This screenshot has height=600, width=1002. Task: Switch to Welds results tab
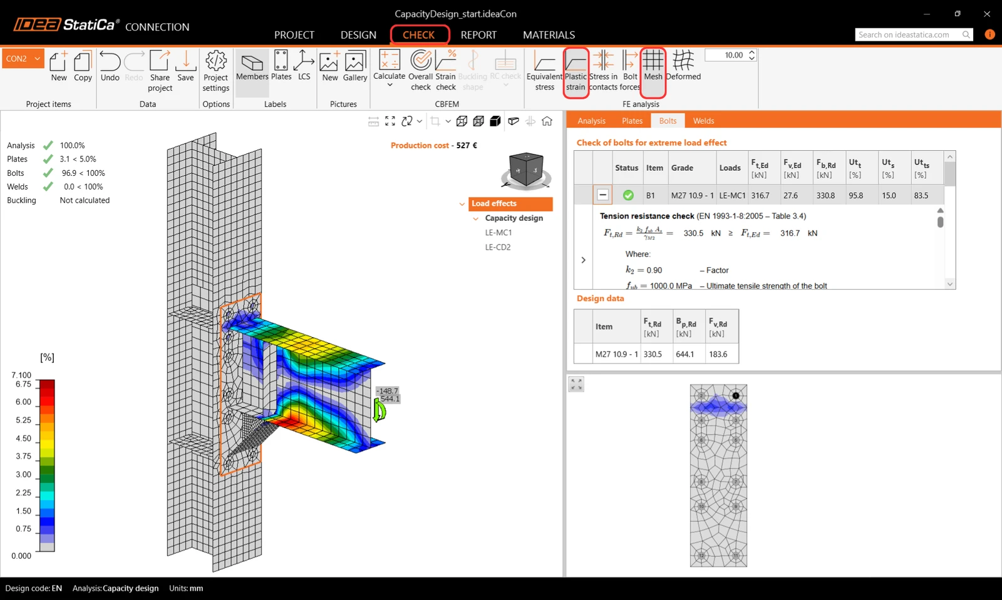click(x=703, y=121)
